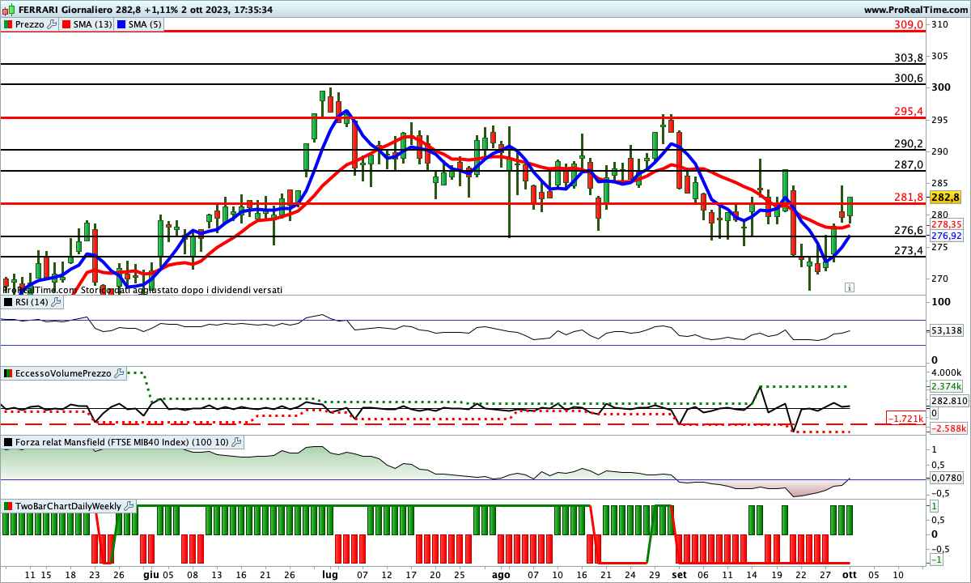Click the 'ago' month label on time axis
Screen dimensions: 971x583
pyautogui.click(x=502, y=575)
